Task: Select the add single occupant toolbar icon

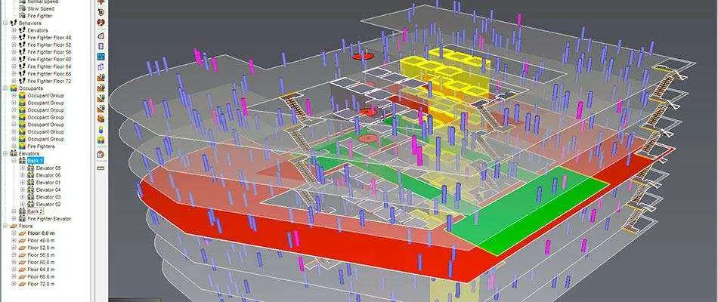Action: coord(101,130)
